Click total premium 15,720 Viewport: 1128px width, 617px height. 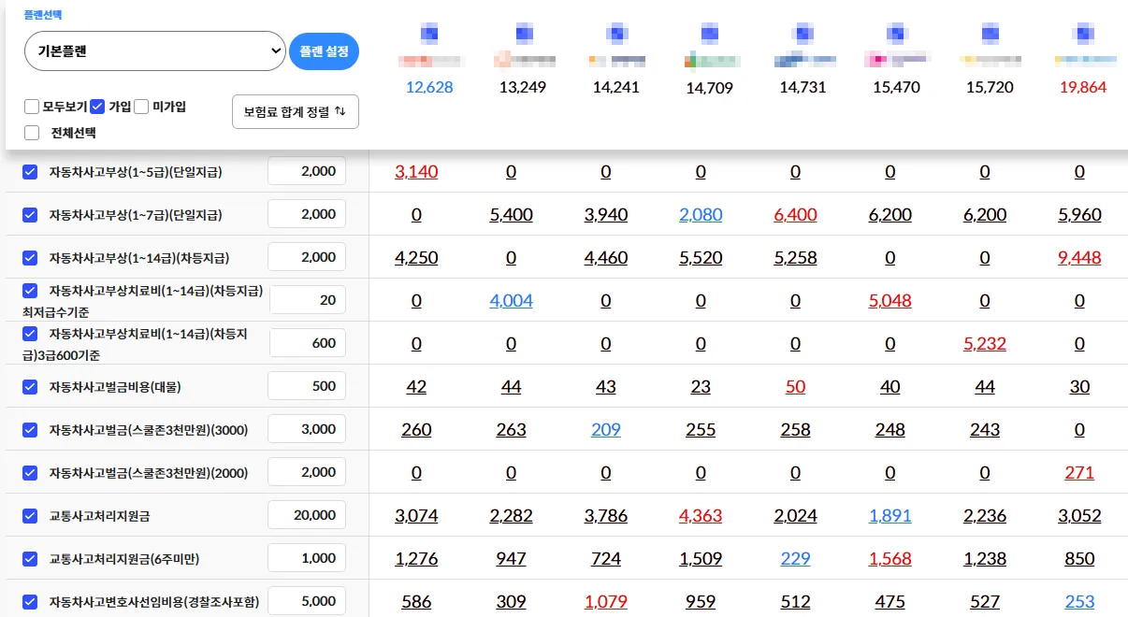pos(991,87)
